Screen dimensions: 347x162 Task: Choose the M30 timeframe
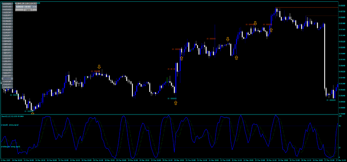click(x=30, y=3)
